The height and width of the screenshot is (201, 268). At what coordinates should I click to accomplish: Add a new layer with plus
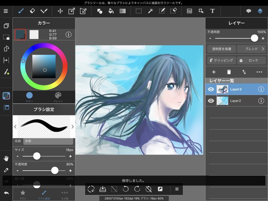click(214, 72)
